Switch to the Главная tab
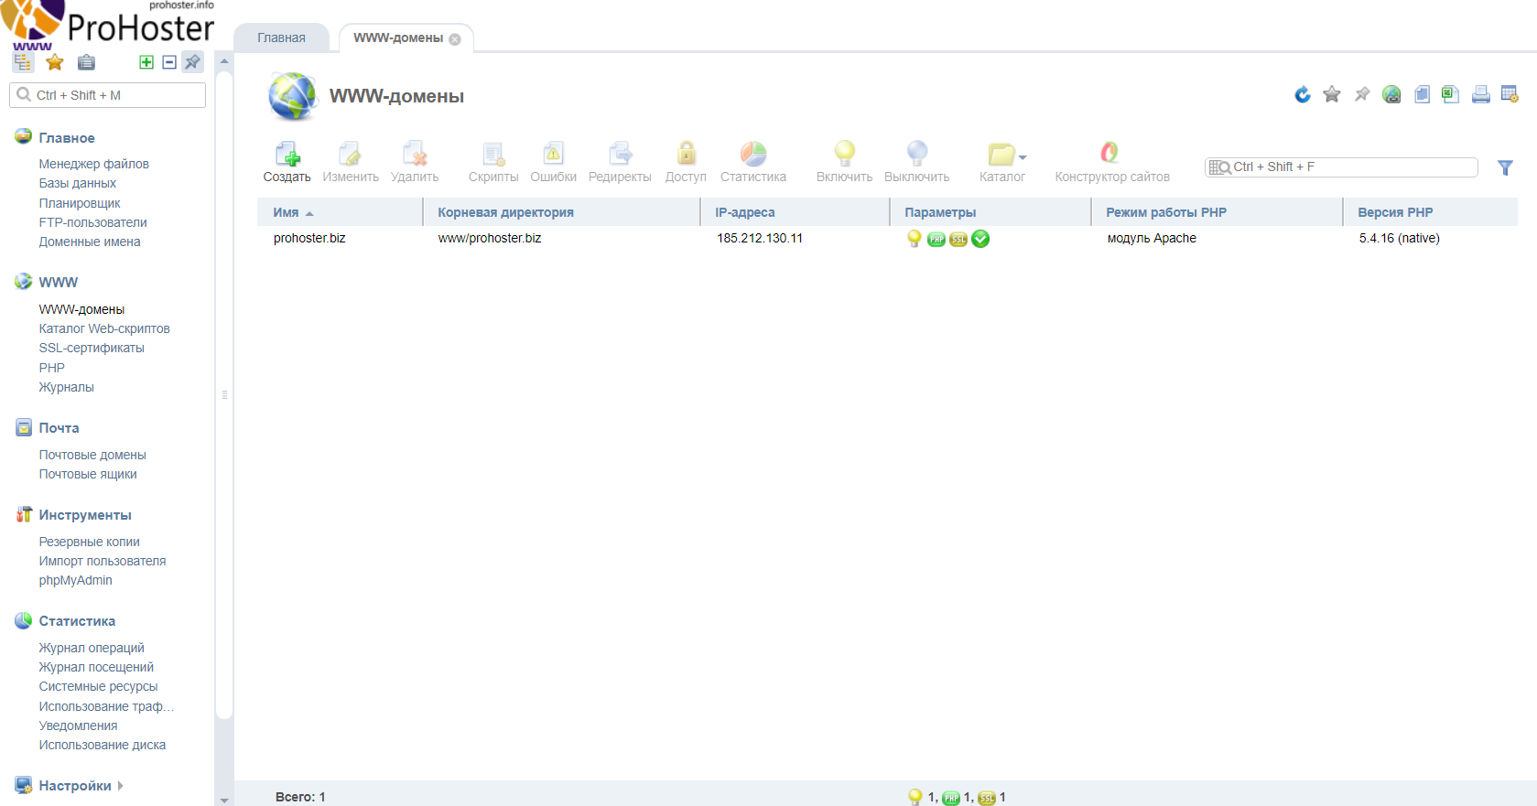The image size is (1537, 806). (281, 38)
